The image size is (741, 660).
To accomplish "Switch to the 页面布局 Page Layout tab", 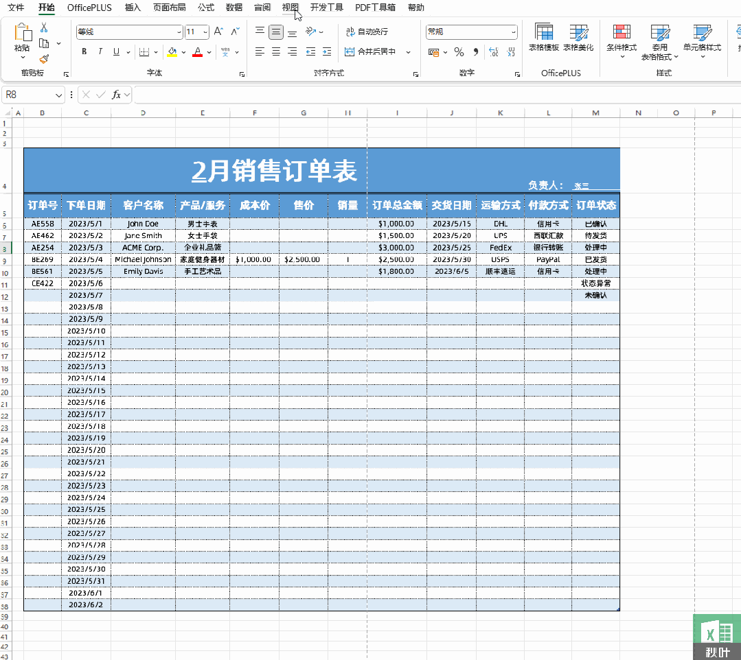I will pos(169,8).
